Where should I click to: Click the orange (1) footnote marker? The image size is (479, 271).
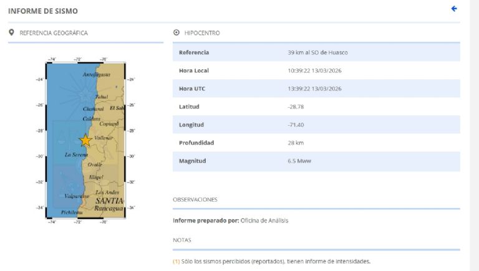(176, 261)
